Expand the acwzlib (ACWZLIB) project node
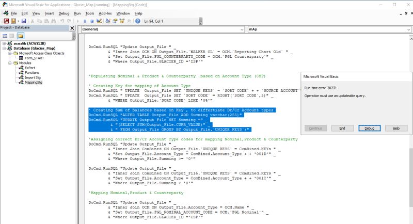Screen dimensions: 413x224 pos(4,43)
